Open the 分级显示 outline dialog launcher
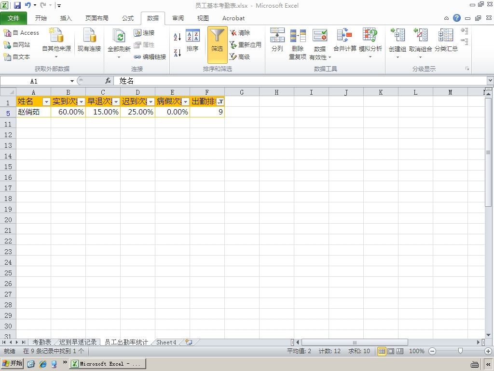 [467, 69]
